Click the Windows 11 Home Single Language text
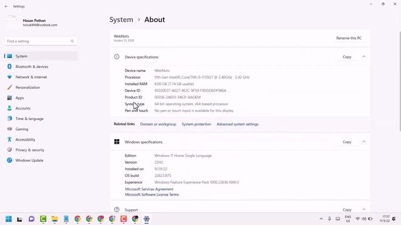Image resolution: width=401 pixels, height=225 pixels. [x=183, y=156]
